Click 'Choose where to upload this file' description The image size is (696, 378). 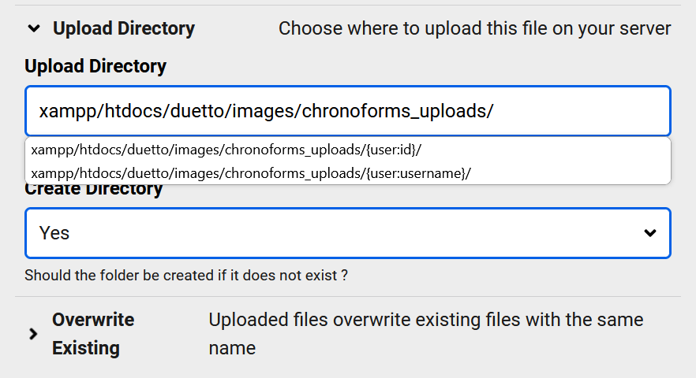tap(426, 29)
